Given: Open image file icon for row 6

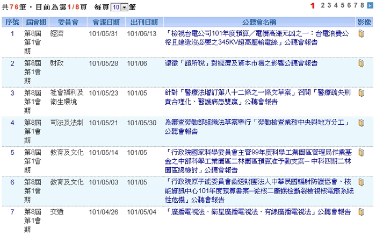Looking at the screenshot, I should pyautogui.click(x=361, y=182).
